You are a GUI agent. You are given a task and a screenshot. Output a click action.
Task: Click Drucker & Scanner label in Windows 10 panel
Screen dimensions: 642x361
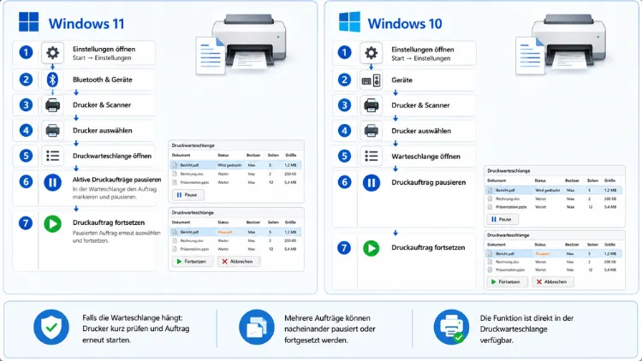(420, 105)
